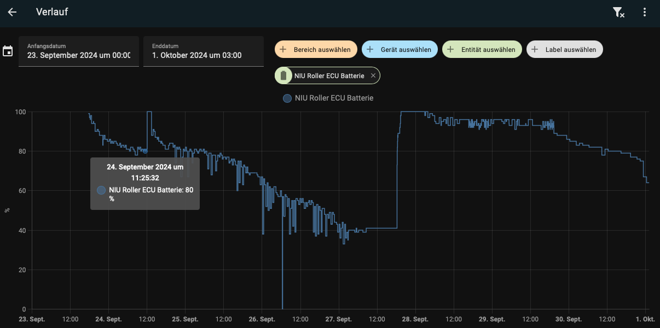The height and width of the screenshot is (328, 660).
Task: Click plus icon on Bereich auswählen
Action: tap(283, 49)
